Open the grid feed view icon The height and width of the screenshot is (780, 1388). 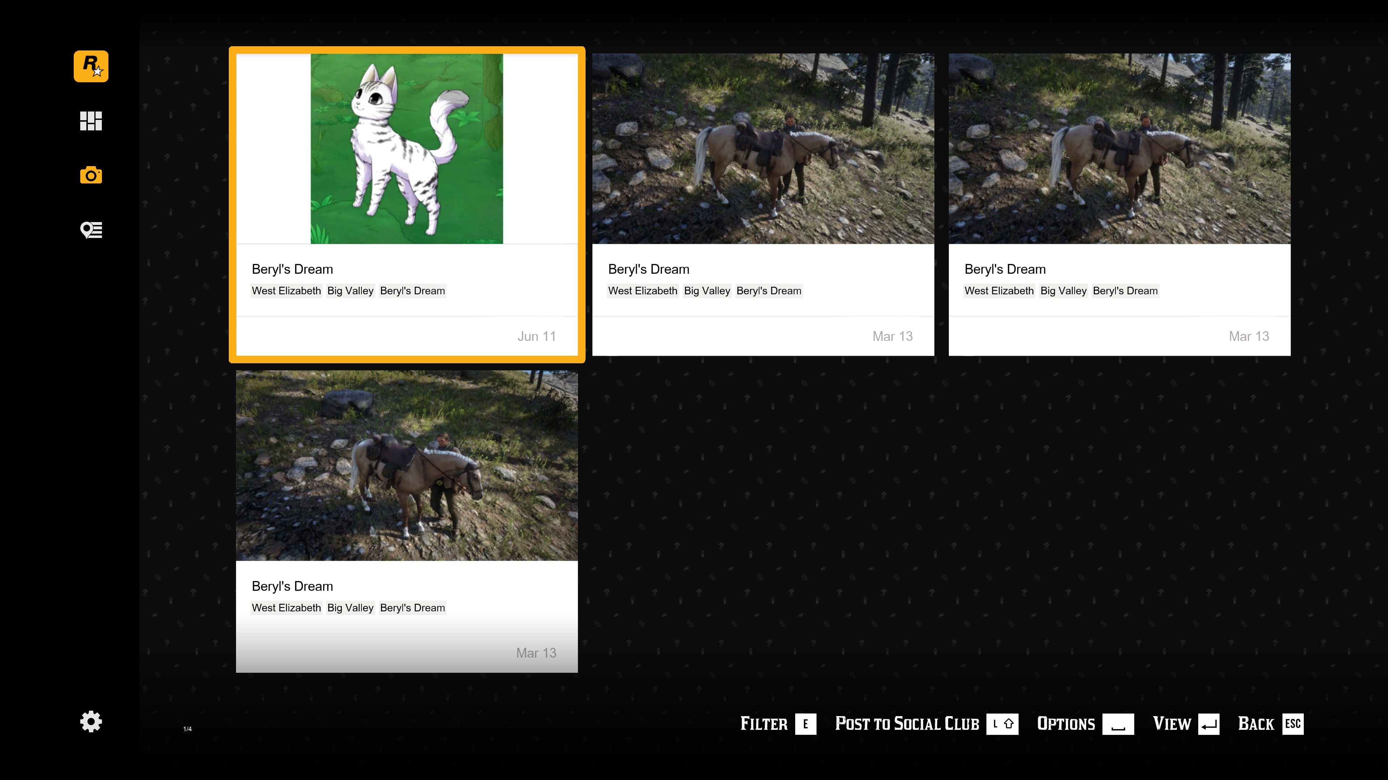point(90,121)
